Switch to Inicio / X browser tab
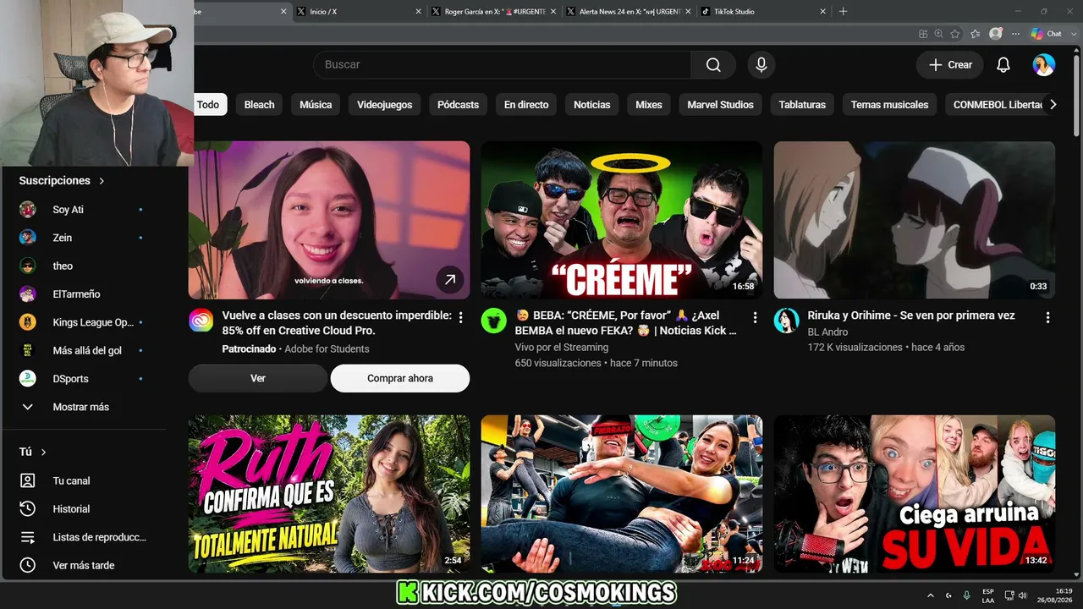 tap(358, 12)
